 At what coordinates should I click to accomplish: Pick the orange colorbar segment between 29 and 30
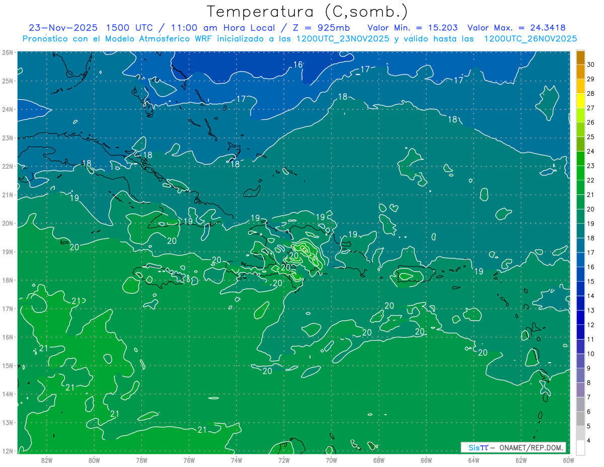pos(580,72)
